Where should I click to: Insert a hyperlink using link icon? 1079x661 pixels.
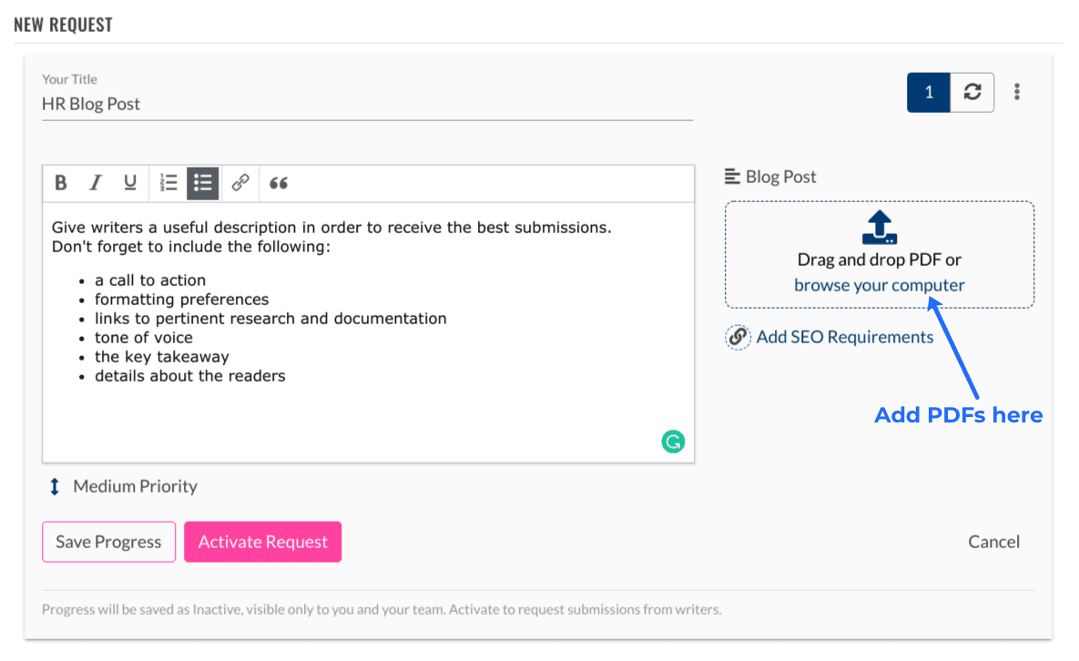click(x=240, y=183)
